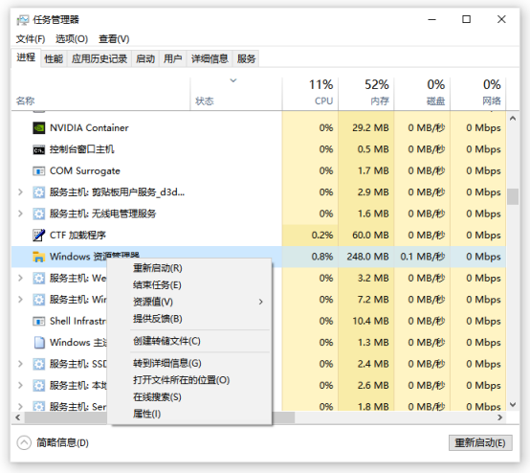Select the CTF 加载程序 pen icon
This screenshot has height=473, width=530.
click(x=39, y=236)
